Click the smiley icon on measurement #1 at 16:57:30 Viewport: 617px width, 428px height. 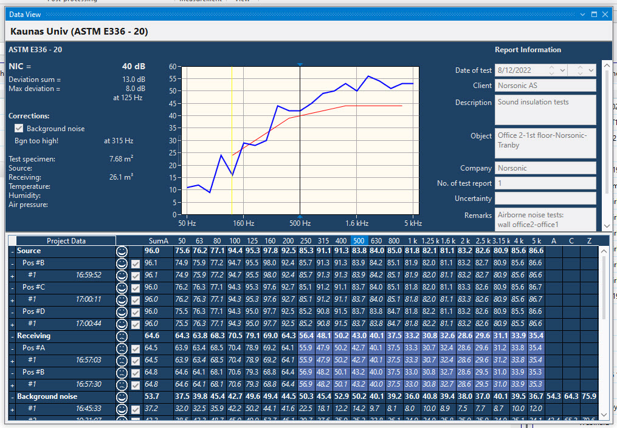pos(122,384)
